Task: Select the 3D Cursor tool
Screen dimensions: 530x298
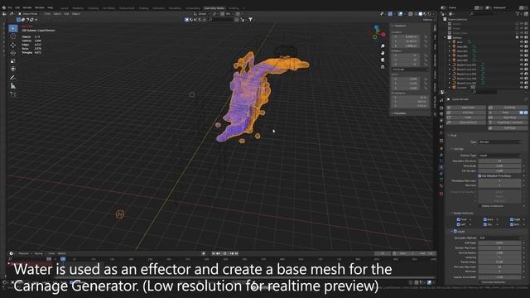Action: (13, 36)
